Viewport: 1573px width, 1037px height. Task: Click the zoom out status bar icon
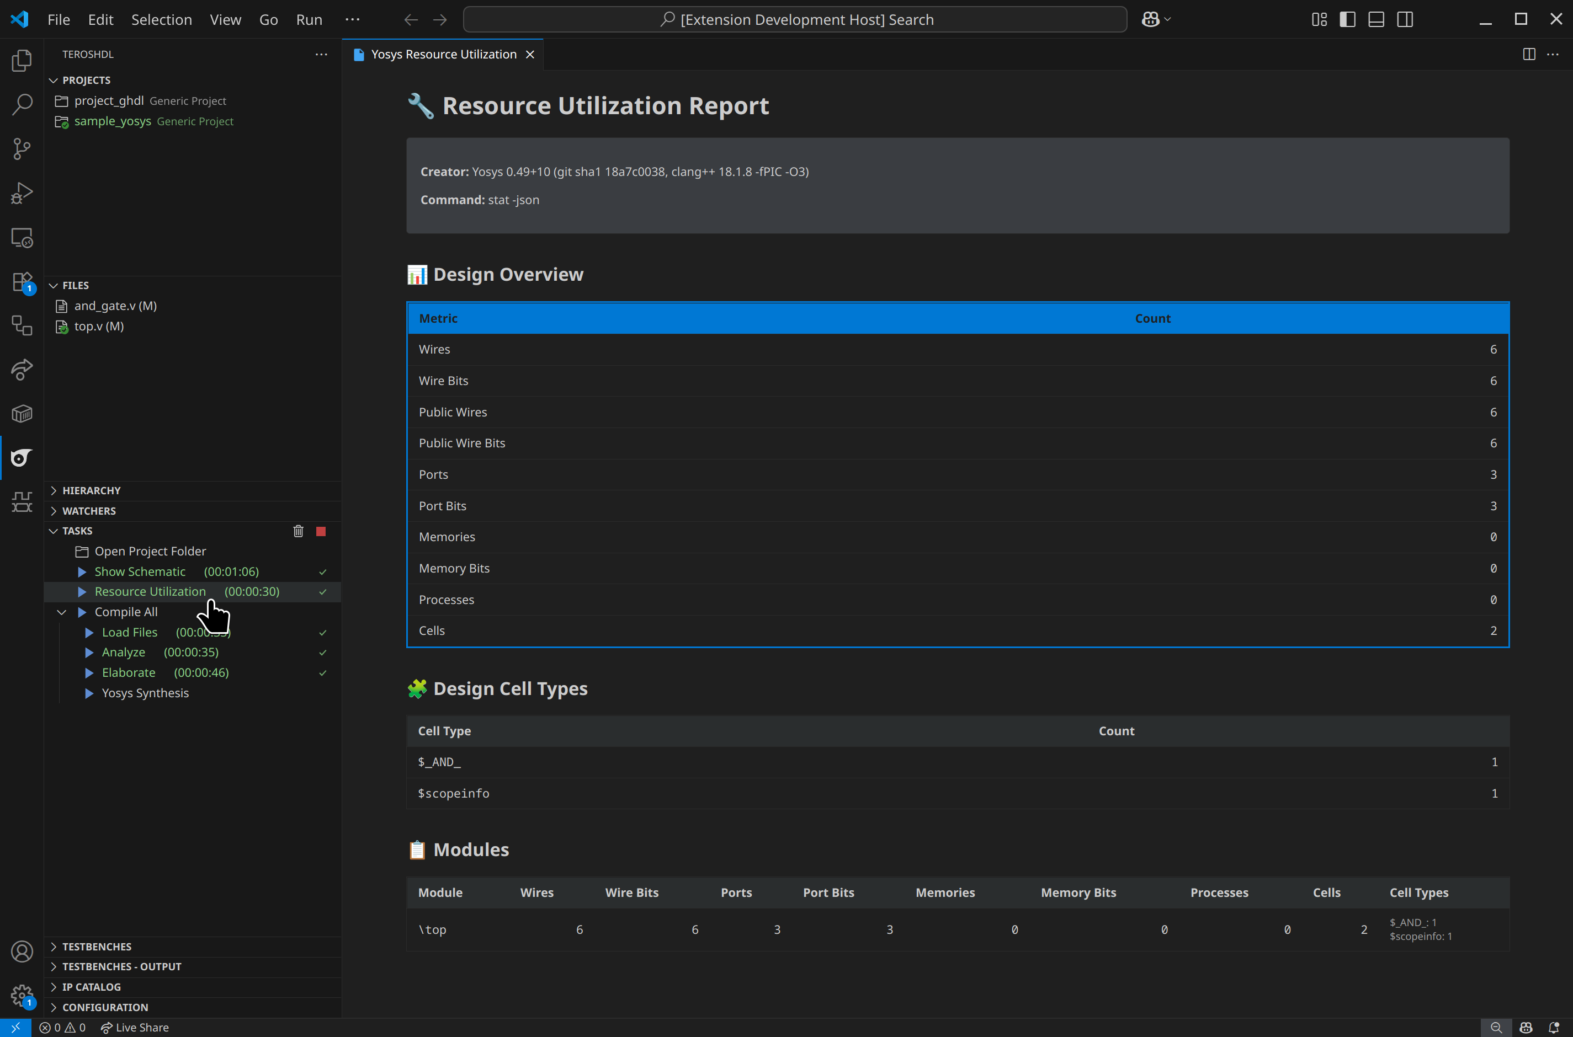tap(1496, 1027)
